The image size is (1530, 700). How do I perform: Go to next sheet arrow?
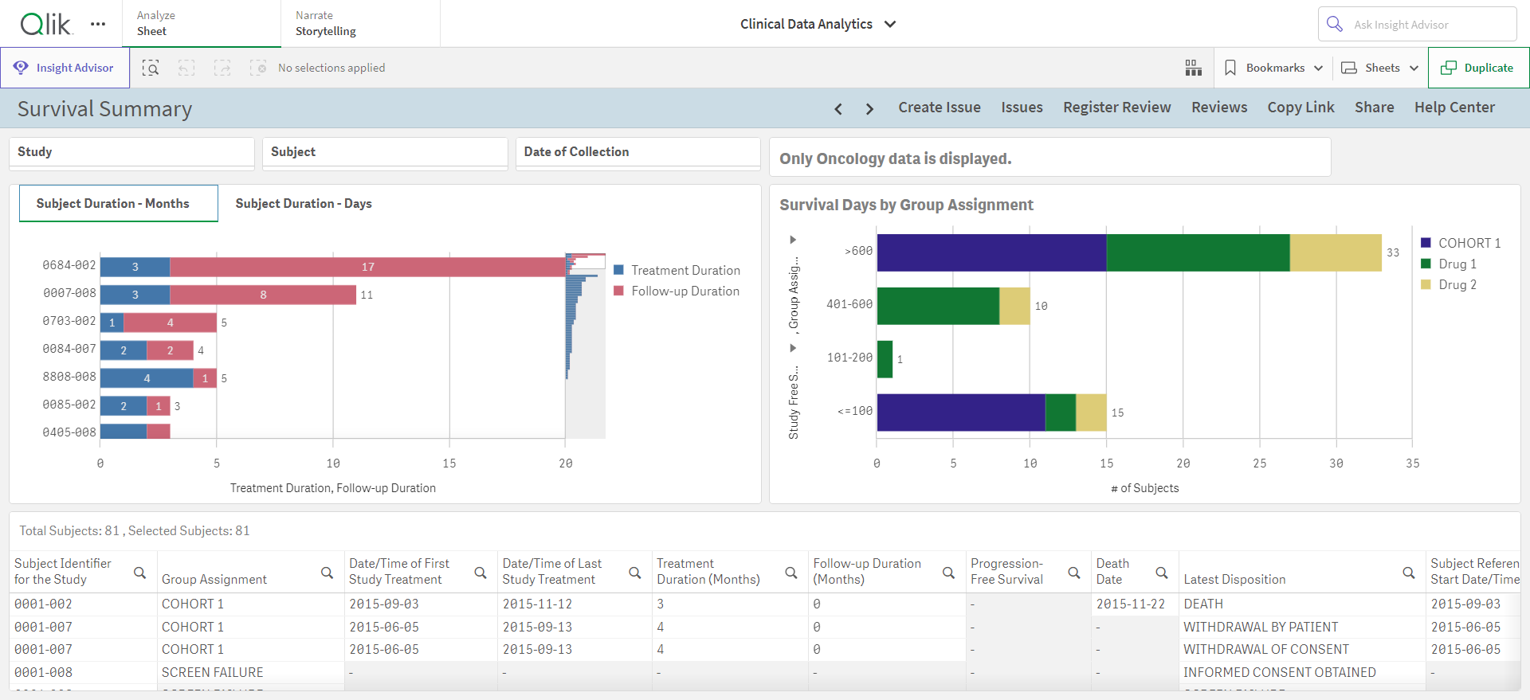pos(869,108)
